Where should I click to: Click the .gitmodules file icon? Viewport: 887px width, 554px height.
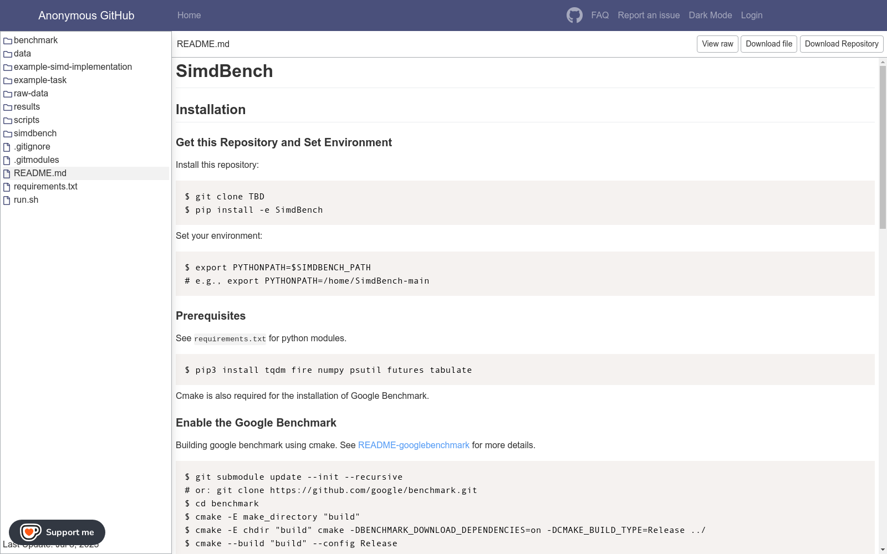7,160
